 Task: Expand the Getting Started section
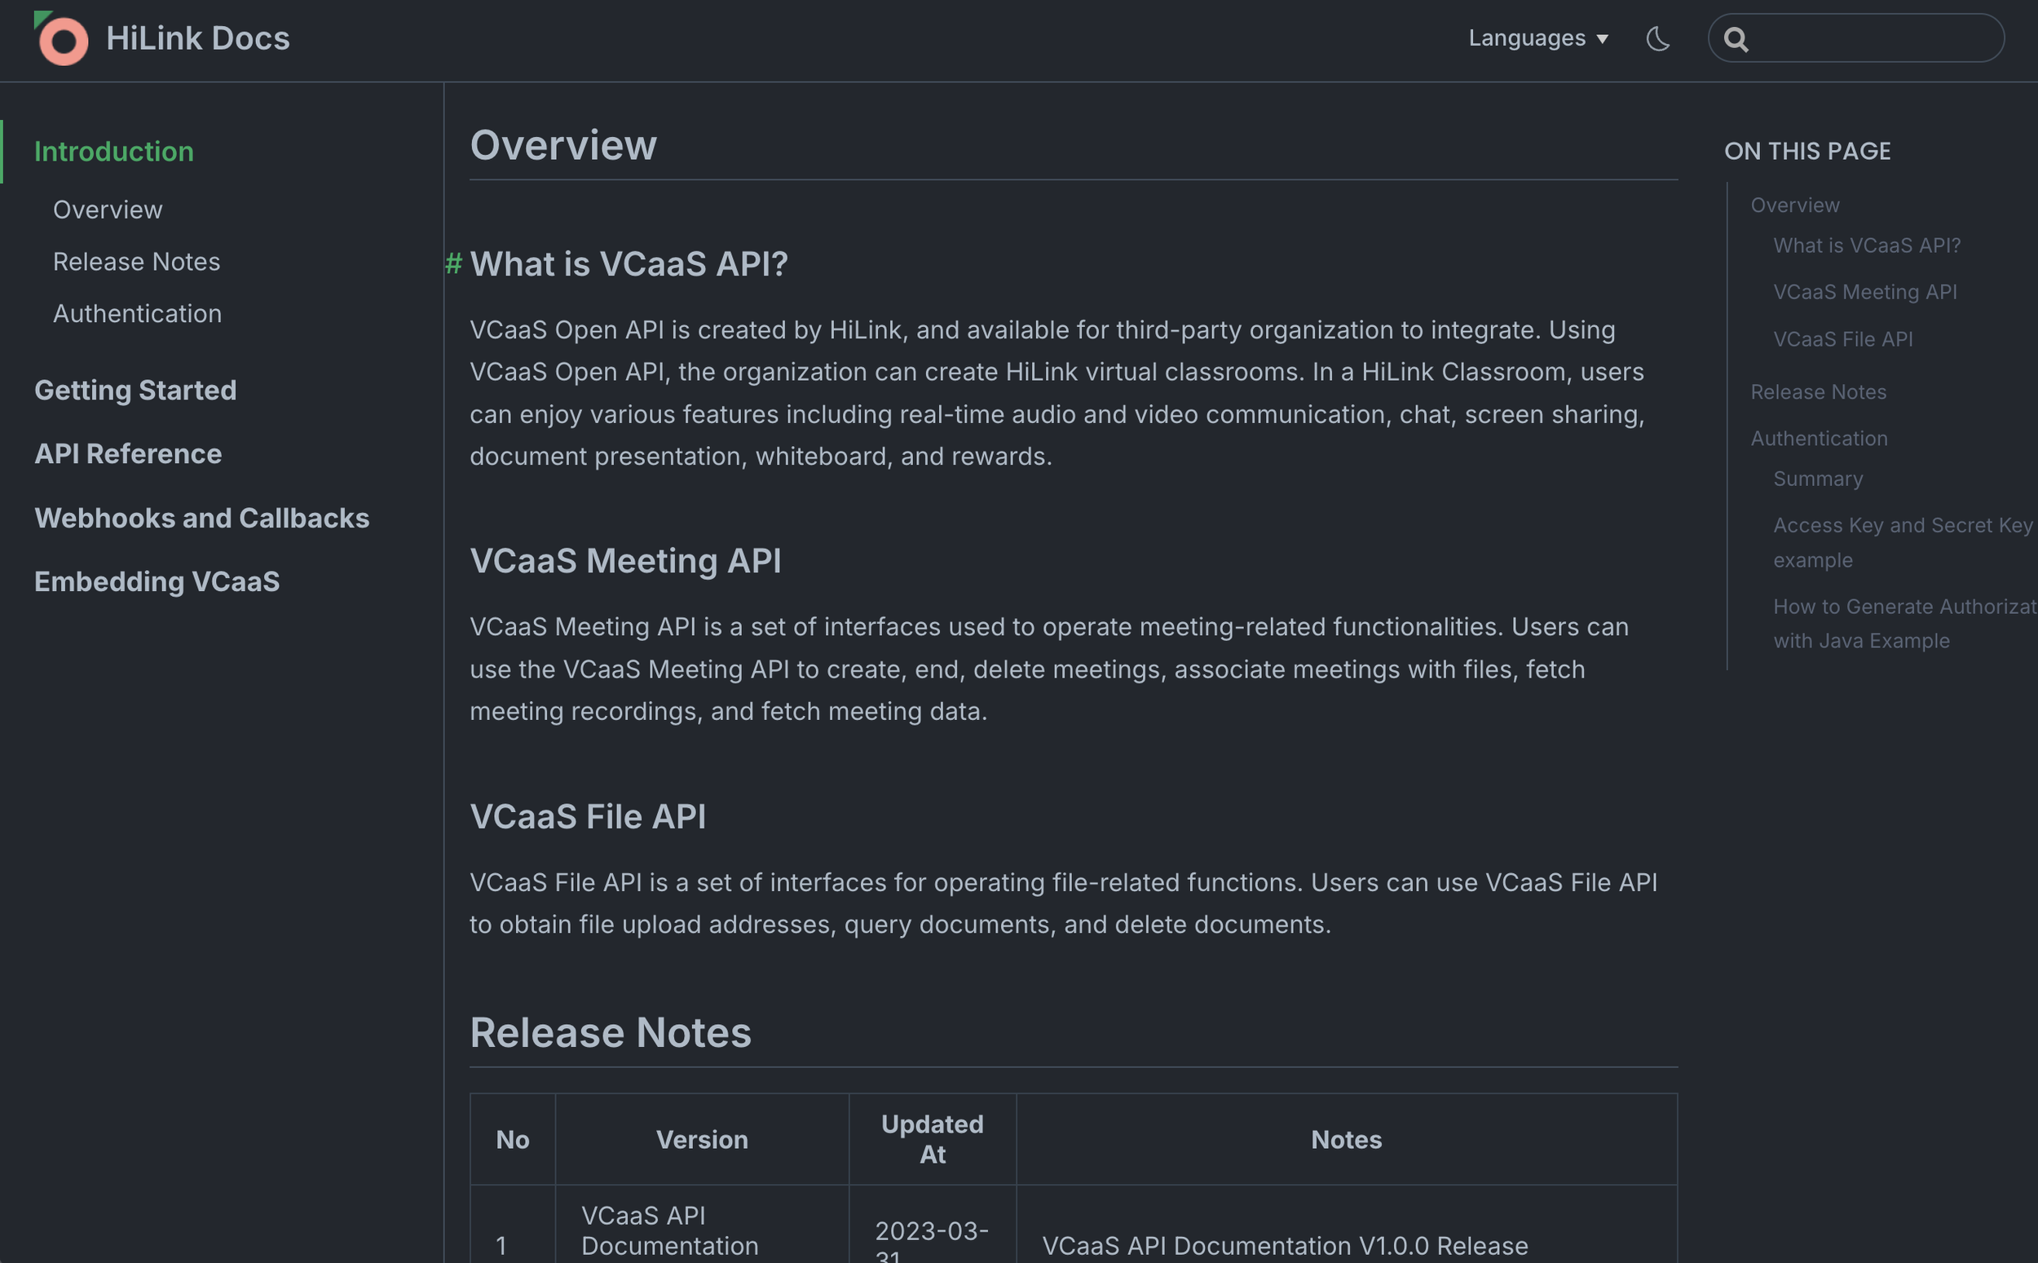coord(135,390)
